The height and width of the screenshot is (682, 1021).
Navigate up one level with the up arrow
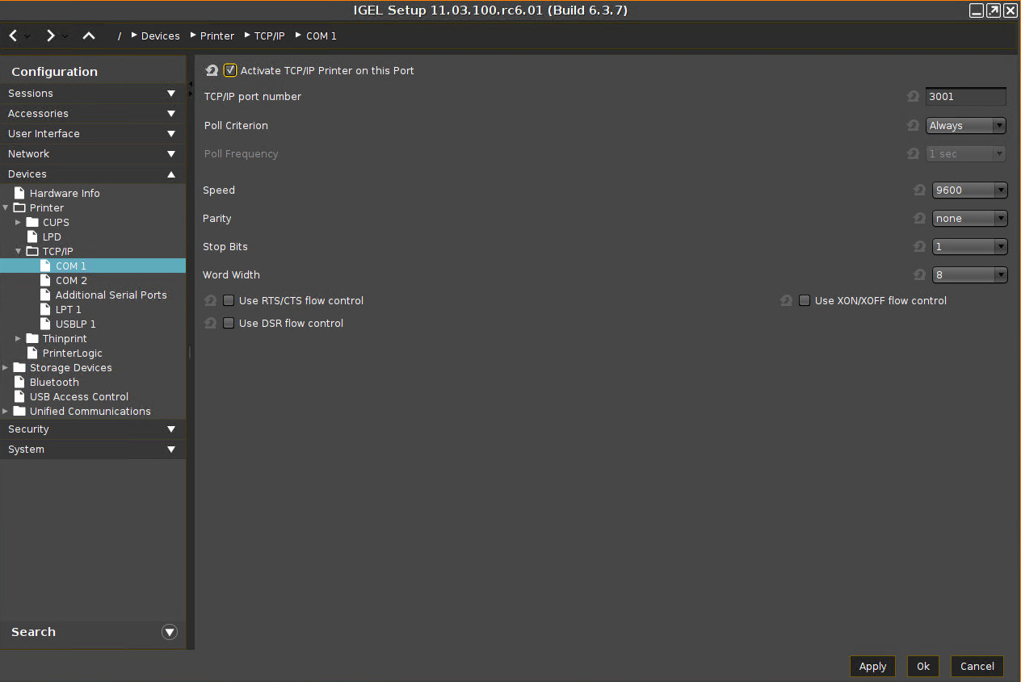(89, 36)
